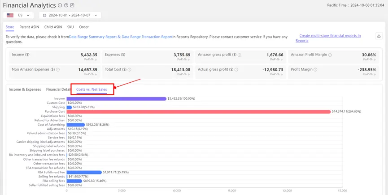Click info icon next to Non Amazon Expenses
This screenshot has height=195, width=388.
coord(58,70)
